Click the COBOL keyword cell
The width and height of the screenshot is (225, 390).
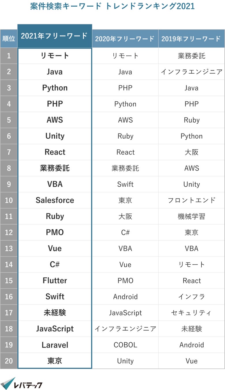pyautogui.click(x=125, y=345)
